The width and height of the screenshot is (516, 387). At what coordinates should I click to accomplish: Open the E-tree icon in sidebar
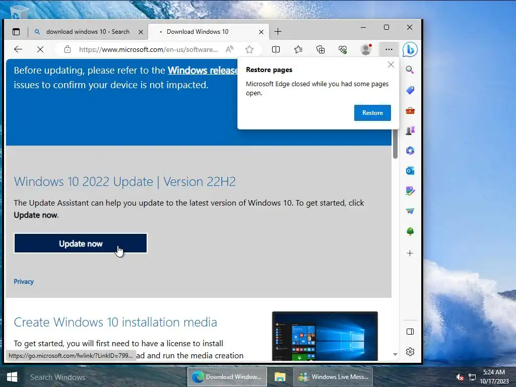pyautogui.click(x=410, y=231)
